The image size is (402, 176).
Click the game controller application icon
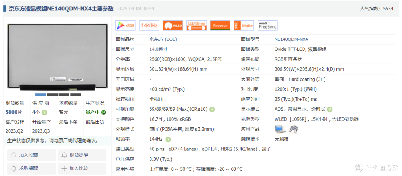pos(294,129)
